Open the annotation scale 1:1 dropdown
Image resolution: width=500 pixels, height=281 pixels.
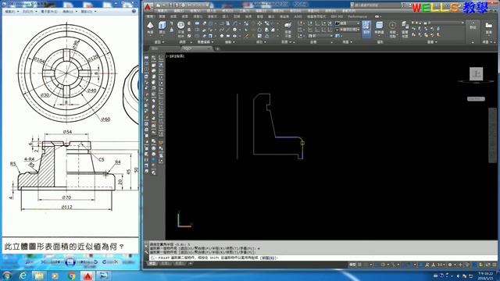click(x=441, y=265)
